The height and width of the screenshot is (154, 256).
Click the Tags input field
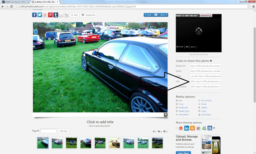(48, 131)
